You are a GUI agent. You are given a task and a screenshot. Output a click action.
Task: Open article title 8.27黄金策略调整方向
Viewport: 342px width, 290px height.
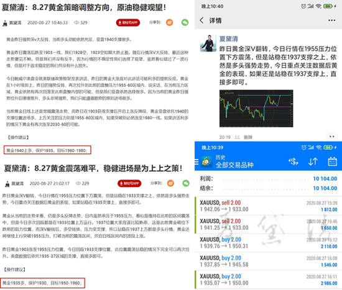coord(84,7)
